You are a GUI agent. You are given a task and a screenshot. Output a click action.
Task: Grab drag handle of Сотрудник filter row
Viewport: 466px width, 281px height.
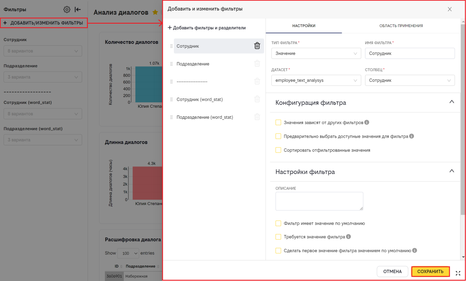[x=171, y=46]
